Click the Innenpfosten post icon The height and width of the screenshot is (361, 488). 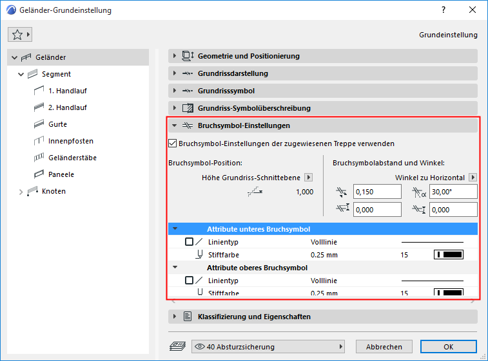pyautogui.click(x=37, y=141)
